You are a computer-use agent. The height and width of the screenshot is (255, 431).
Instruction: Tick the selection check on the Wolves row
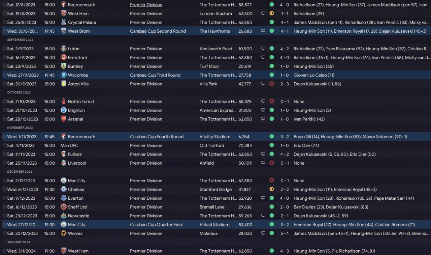pos(4,233)
